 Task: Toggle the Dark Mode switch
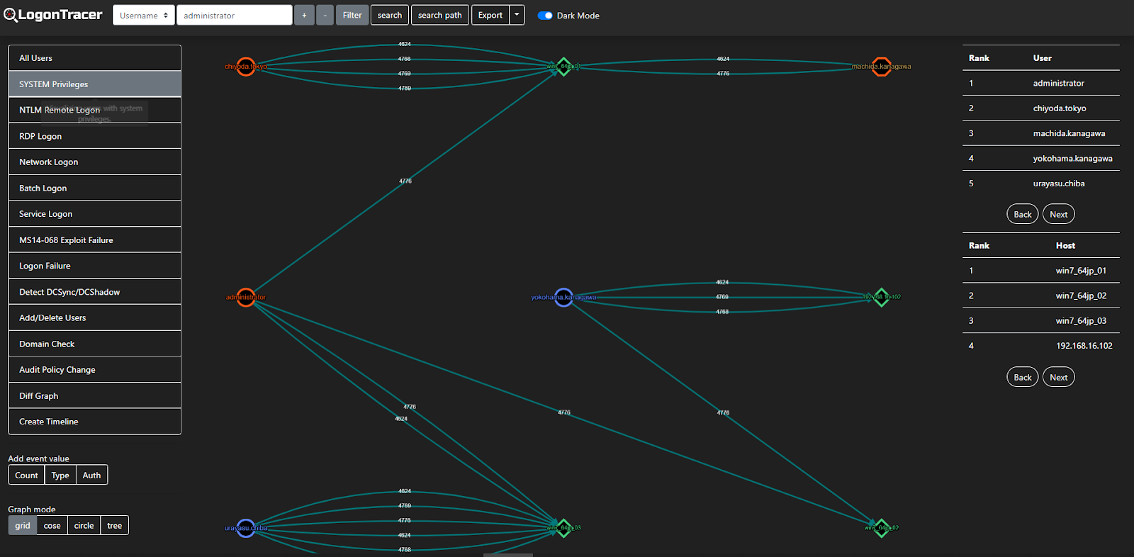coord(545,16)
